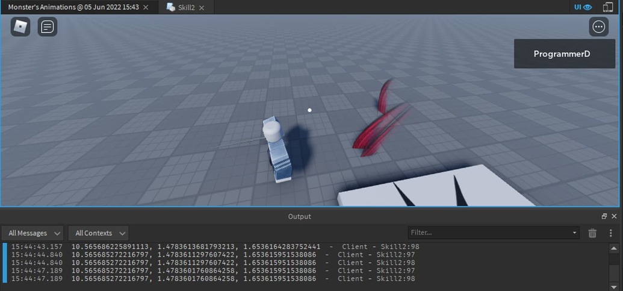Image resolution: width=623 pixels, height=291 pixels.
Task: Close the Monster's Animations tab
Action: [x=146, y=8]
